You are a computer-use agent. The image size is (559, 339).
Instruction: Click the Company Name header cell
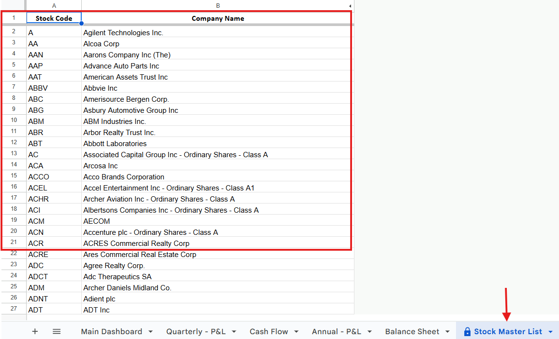click(218, 18)
